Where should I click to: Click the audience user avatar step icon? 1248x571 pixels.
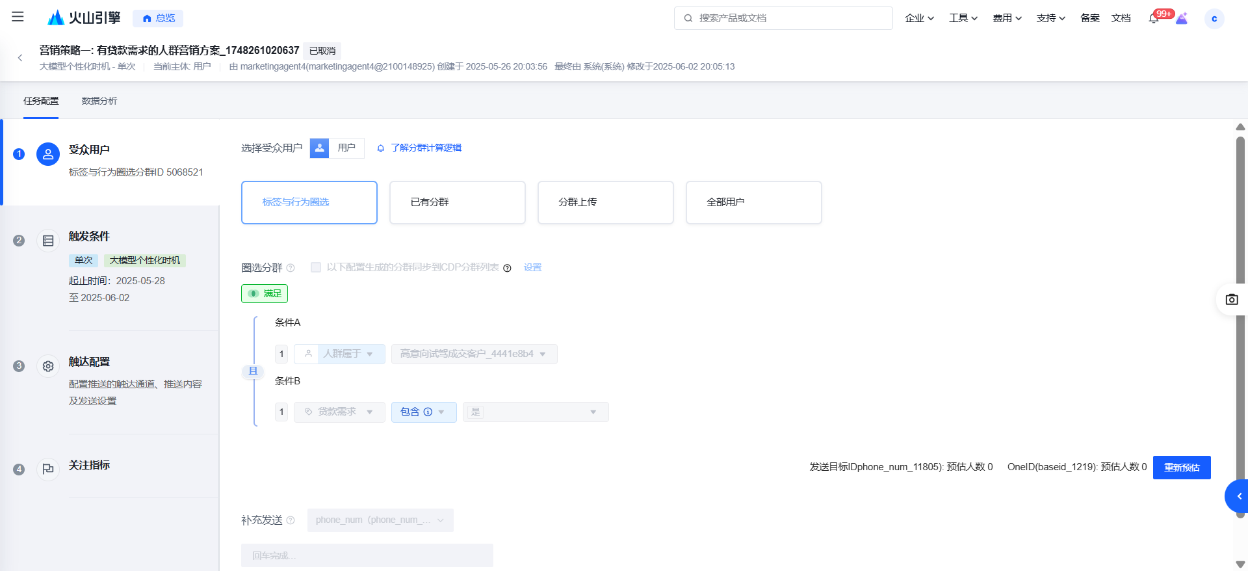48,154
